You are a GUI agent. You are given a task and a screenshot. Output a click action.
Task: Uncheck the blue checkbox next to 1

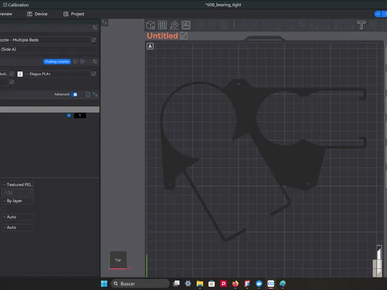(69, 115)
